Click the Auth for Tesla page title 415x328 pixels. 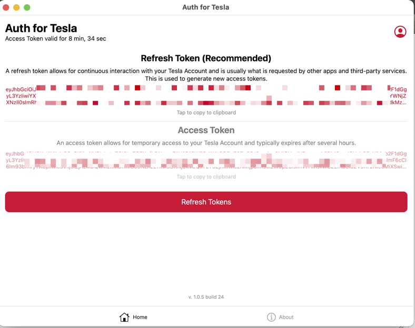tap(41, 28)
